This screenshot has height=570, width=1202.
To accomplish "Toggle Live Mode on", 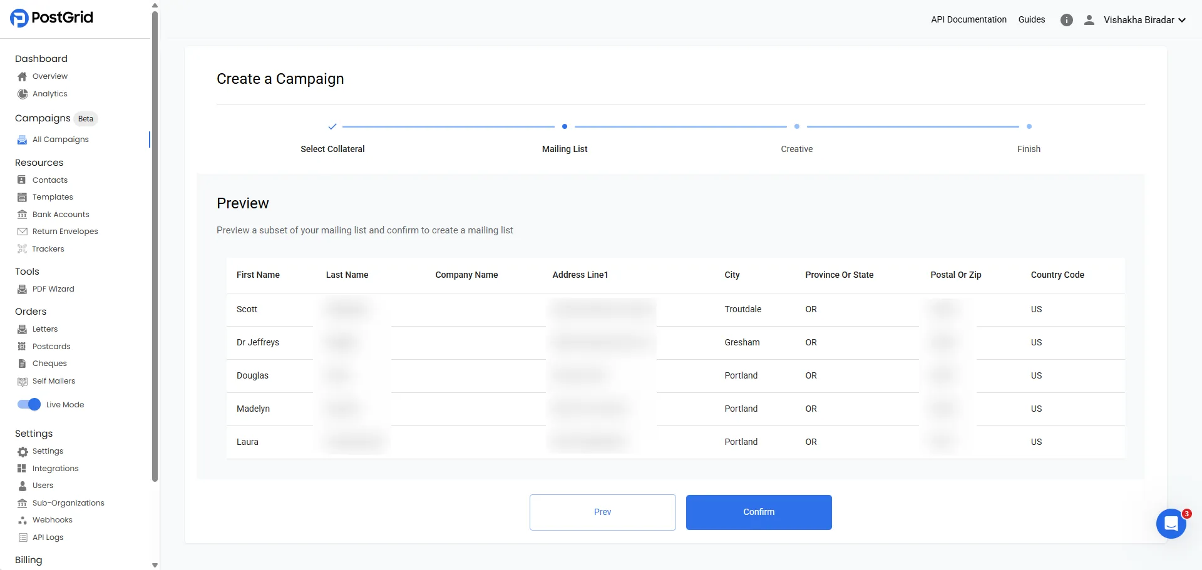I will (29, 404).
